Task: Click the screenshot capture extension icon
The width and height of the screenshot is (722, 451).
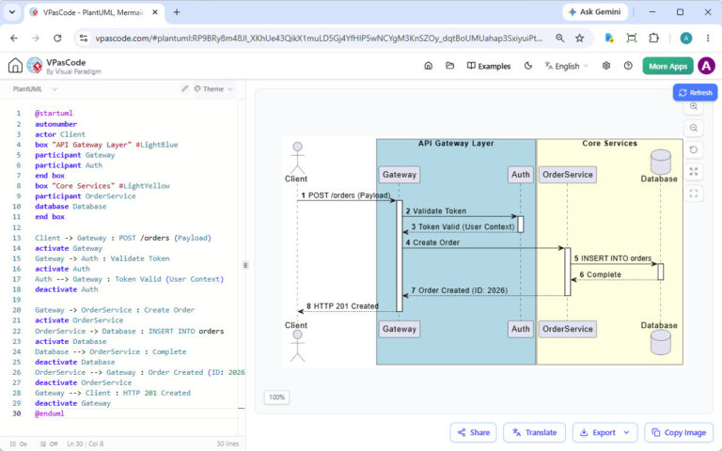Action: (632, 39)
